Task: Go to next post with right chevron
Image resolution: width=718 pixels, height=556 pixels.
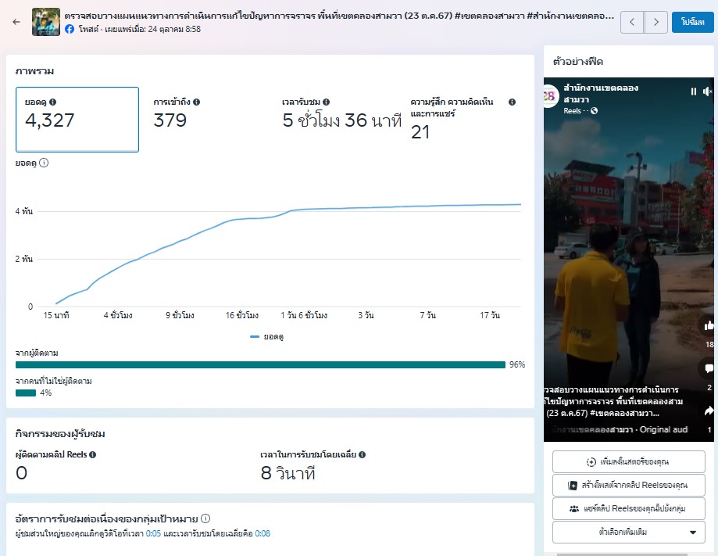Action: (656, 23)
